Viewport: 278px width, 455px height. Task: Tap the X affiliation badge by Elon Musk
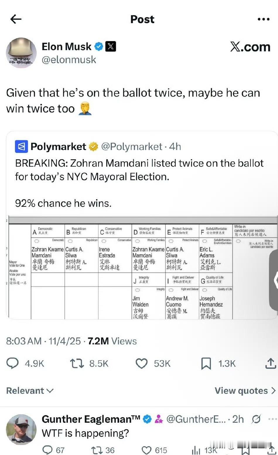tap(110, 47)
